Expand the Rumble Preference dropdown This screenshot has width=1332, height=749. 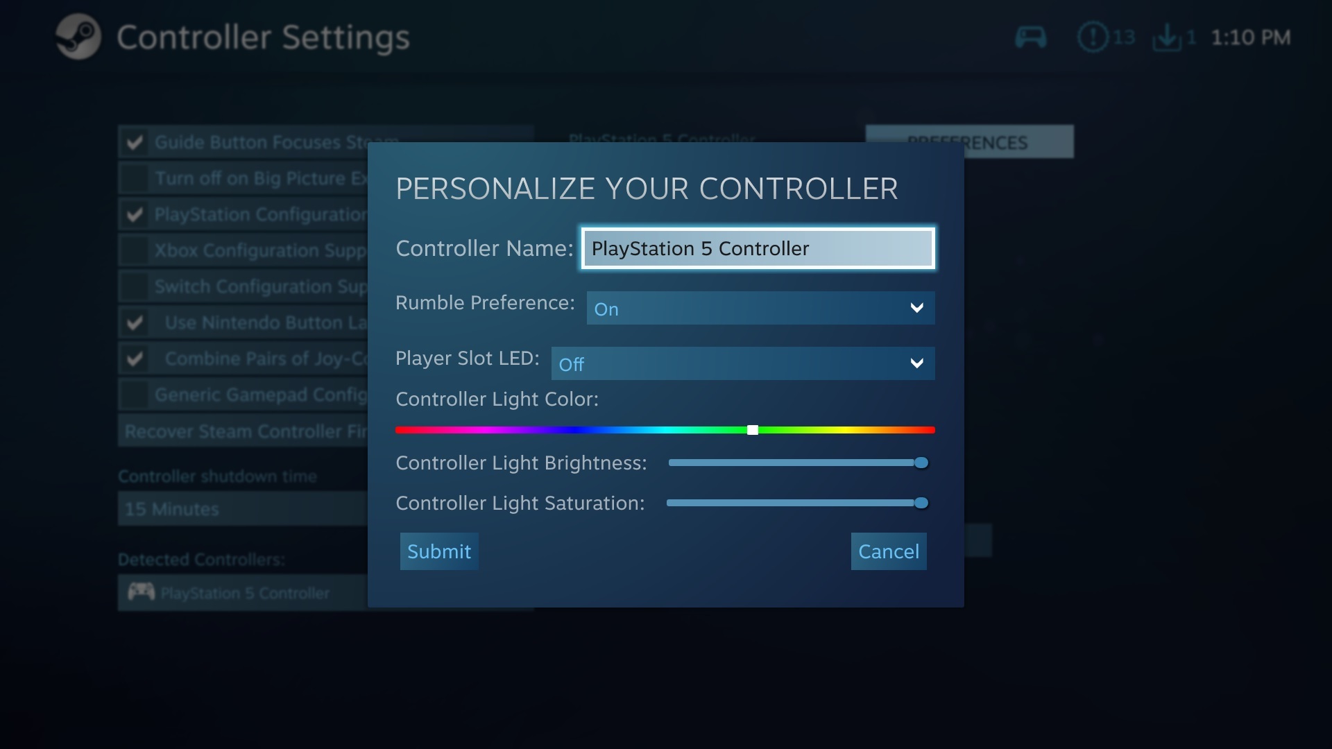761,308
